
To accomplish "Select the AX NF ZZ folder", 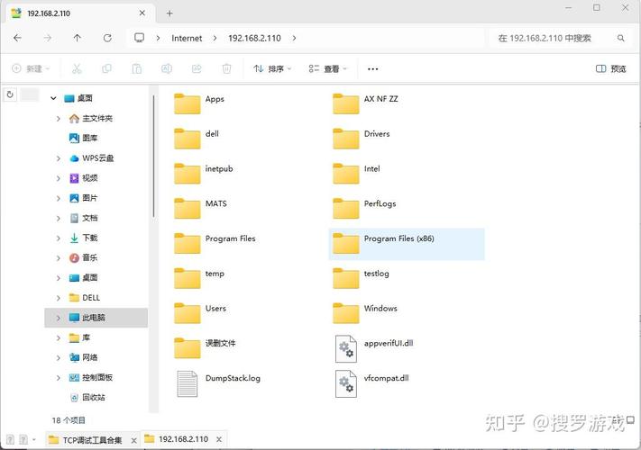I will (365, 103).
